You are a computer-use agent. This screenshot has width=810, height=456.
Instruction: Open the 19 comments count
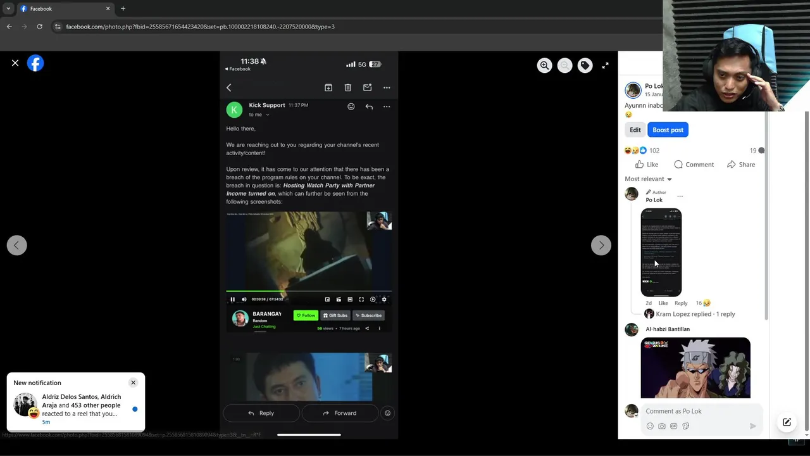point(757,151)
